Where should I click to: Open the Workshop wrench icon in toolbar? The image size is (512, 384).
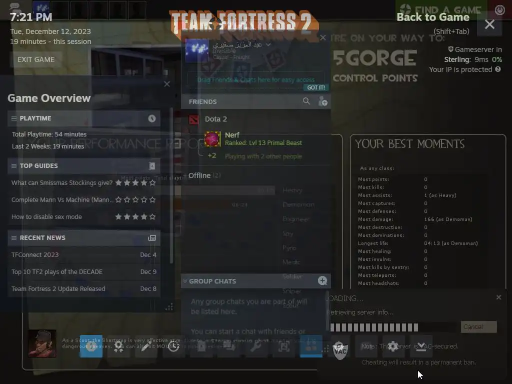(256, 346)
